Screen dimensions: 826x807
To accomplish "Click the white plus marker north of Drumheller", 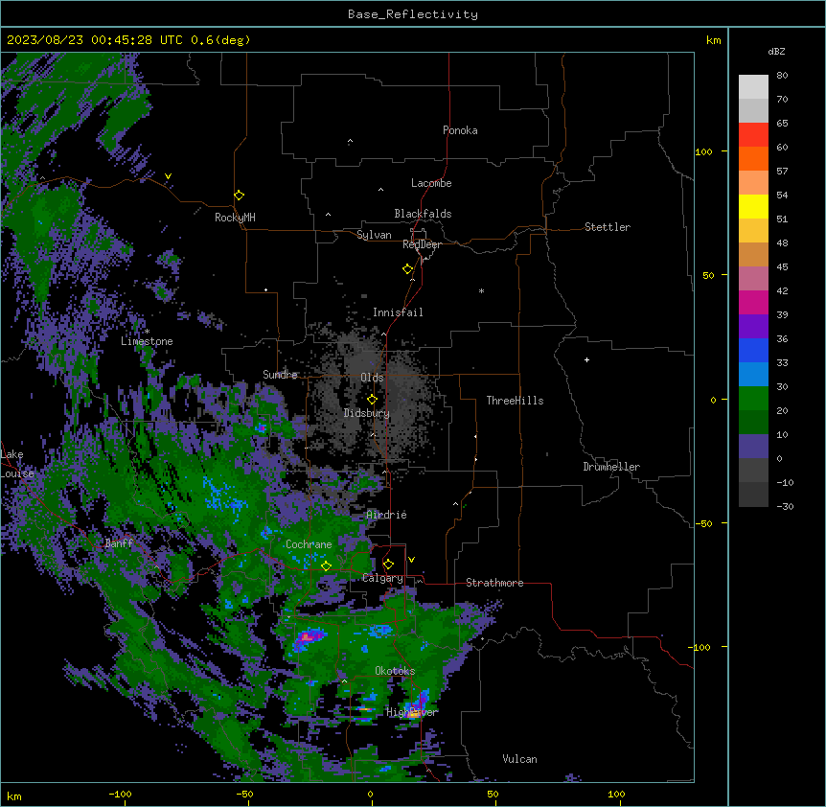I will tap(586, 359).
